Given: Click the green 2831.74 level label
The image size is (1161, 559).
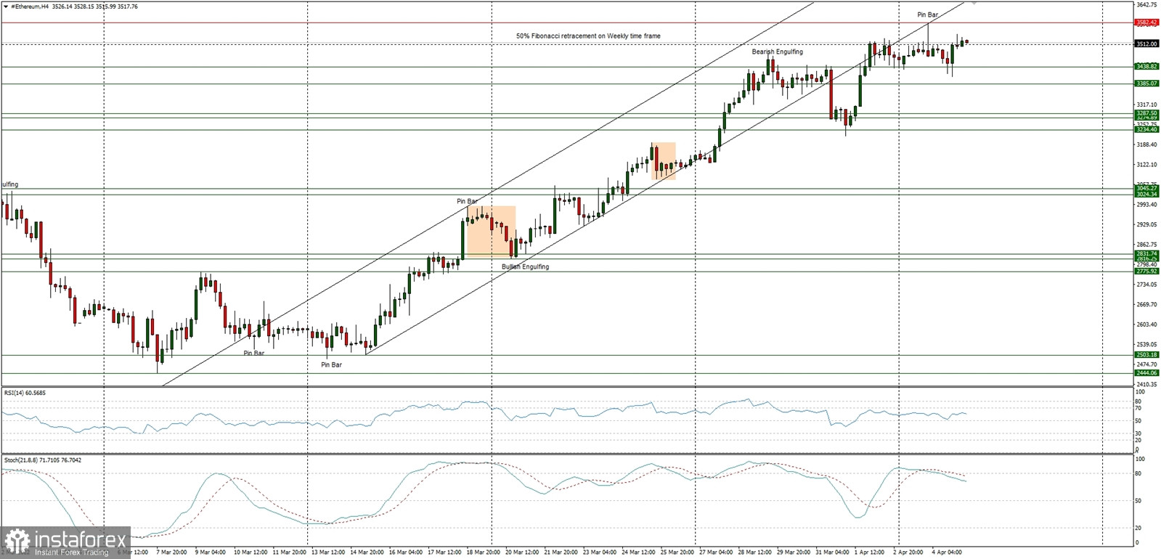Looking at the screenshot, I should (1146, 253).
